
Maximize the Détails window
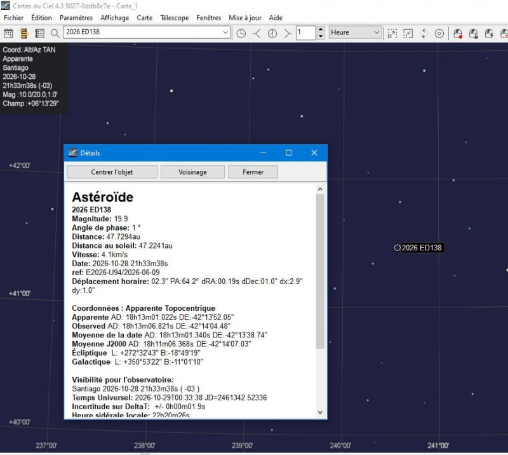(x=288, y=153)
